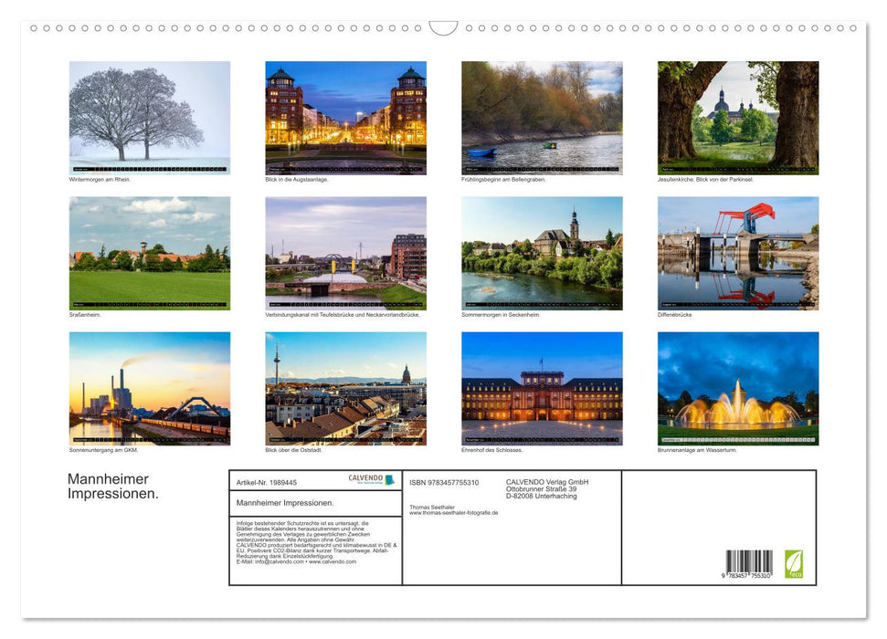Viewport: 887px width, 639px height.
Task: Open the Frühlingsbeginn am Bellengraben thumbnail
Action: [x=541, y=115]
